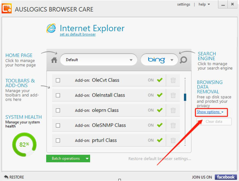Click the add-ons list scrollbar thumb
The height and width of the screenshot is (181, 239).
pyautogui.click(x=185, y=97)
